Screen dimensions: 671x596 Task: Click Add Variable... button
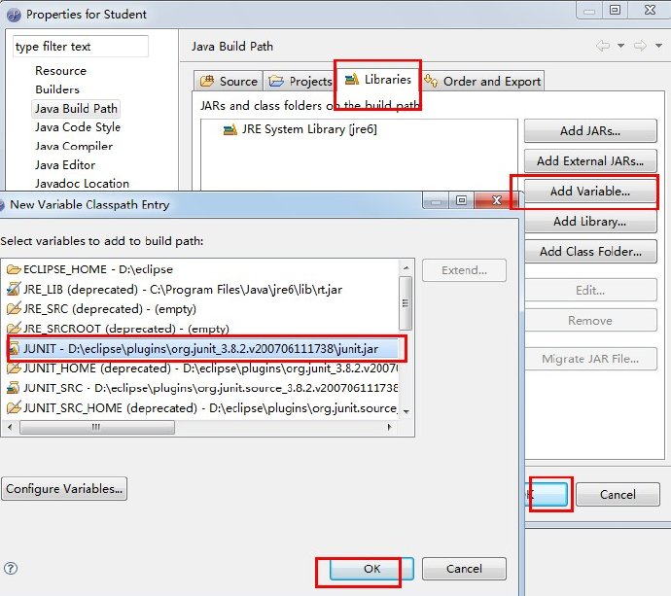tap(590, 191)
